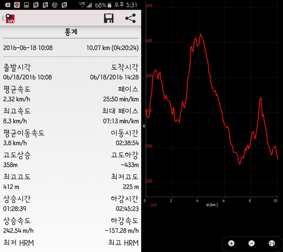
Task: Tap the 450 y-axis label on chart
Action: click(x=149, y=5)
